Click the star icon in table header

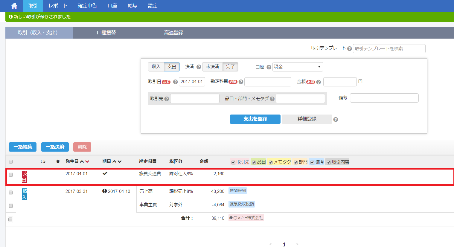coord(58,161)
